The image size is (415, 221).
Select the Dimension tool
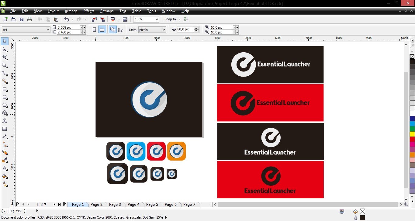coord(5,136)
